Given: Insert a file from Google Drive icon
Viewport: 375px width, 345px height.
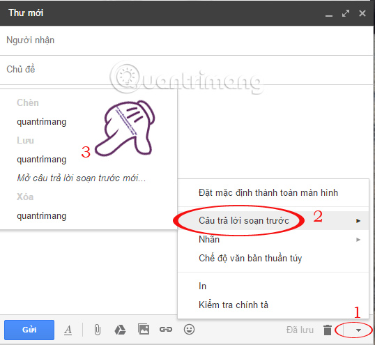Looking at the screenshot, I should click(120, 330).
